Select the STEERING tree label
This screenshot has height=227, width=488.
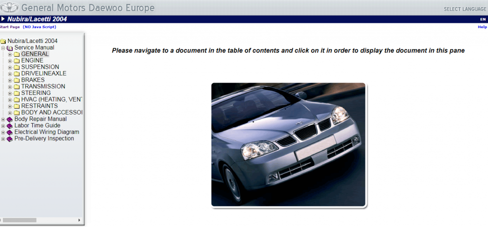coord(36,93)
